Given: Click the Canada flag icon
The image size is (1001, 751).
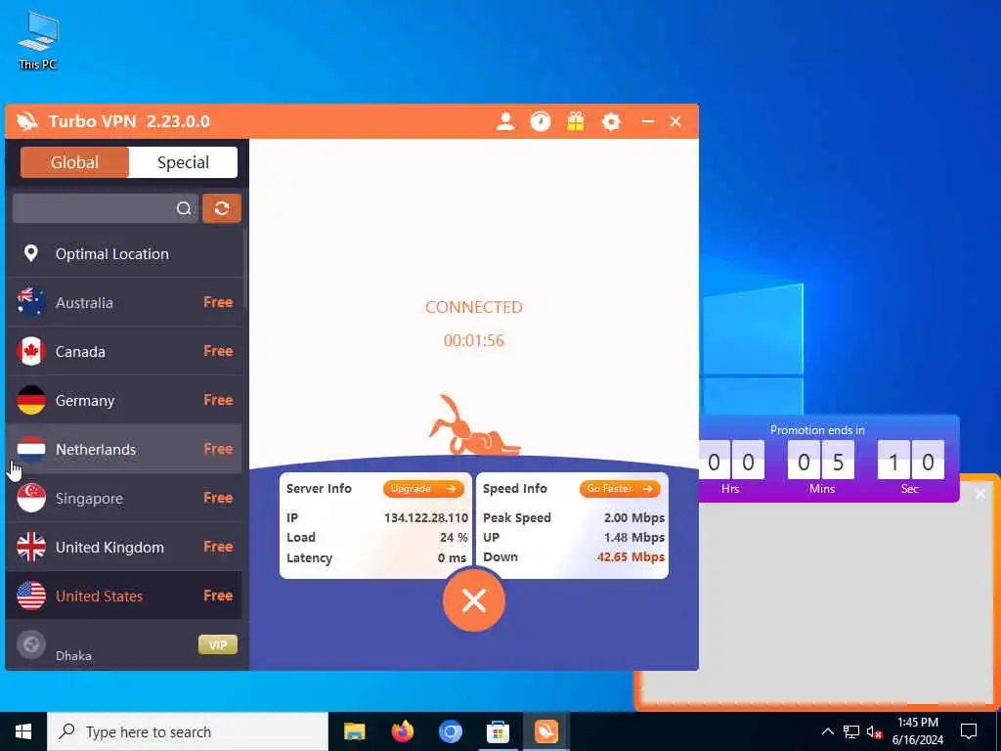Looking at the screenshot, I should (30, 351).
